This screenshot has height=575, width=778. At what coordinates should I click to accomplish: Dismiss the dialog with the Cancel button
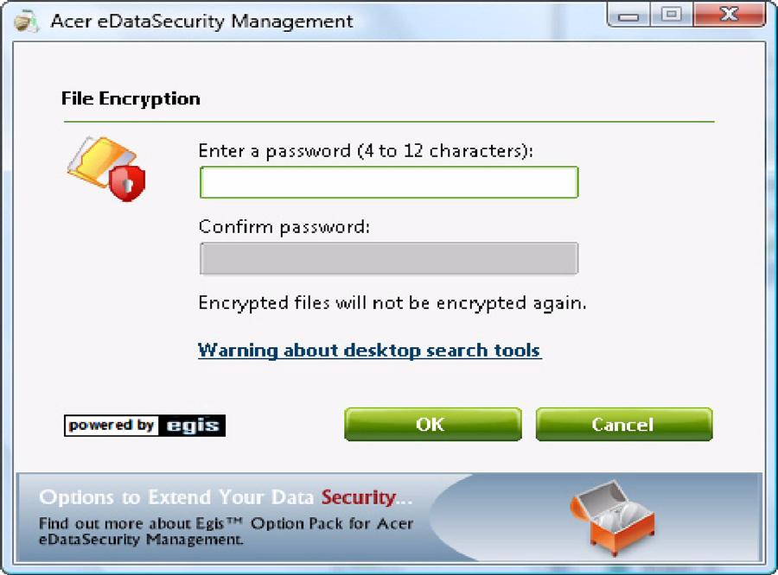[623, 424]
